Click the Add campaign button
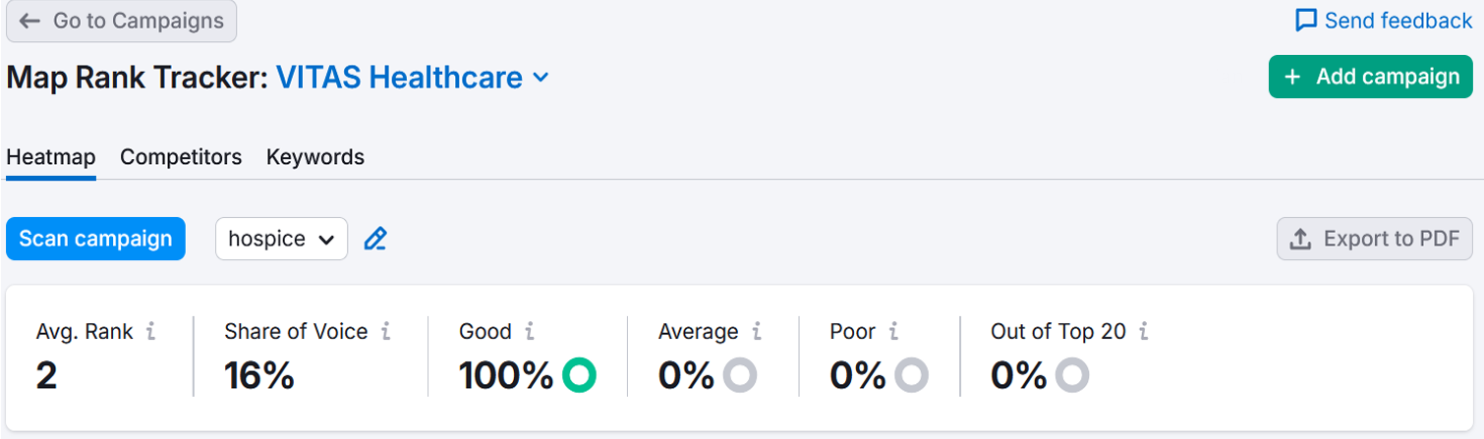Viewport: 1484px width, 439px height. [1371, 77]
